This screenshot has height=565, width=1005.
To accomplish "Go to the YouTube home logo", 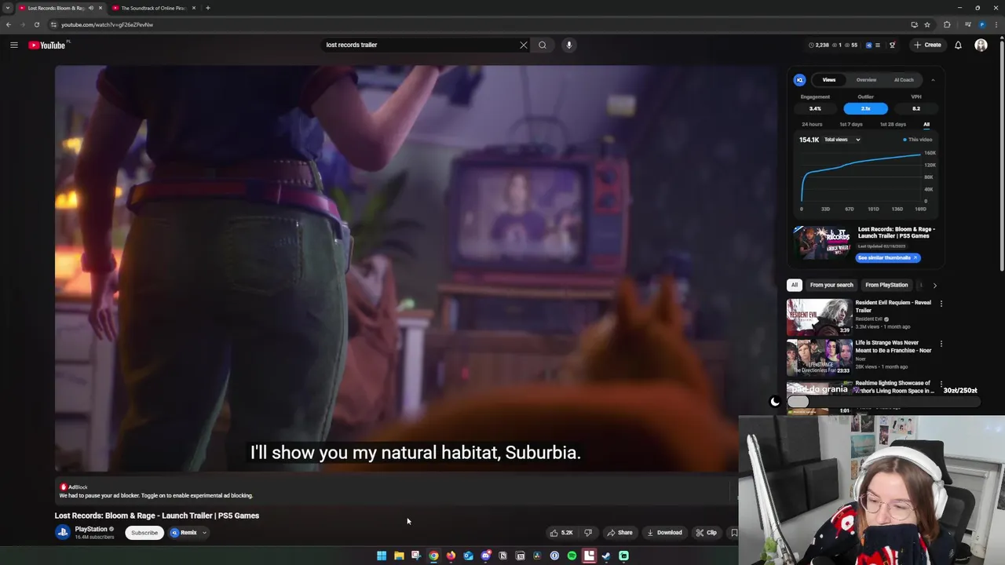I will 47,45.
